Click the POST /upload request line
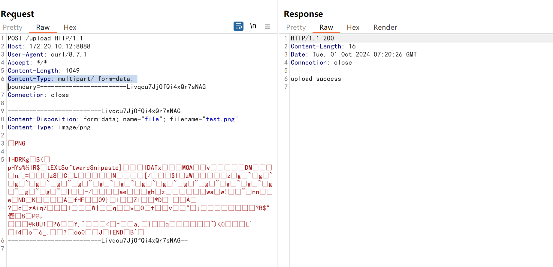Image resolution: width=553 pixels, height=267 pixels. point(45,38)
